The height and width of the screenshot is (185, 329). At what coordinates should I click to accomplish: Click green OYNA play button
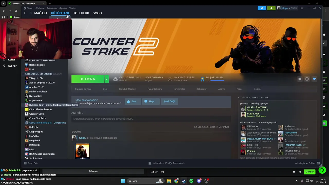pyautogui.click(x=88, y=79)
